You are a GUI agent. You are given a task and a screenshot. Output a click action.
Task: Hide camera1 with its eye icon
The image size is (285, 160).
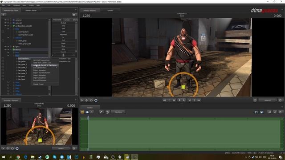(5, 20)
